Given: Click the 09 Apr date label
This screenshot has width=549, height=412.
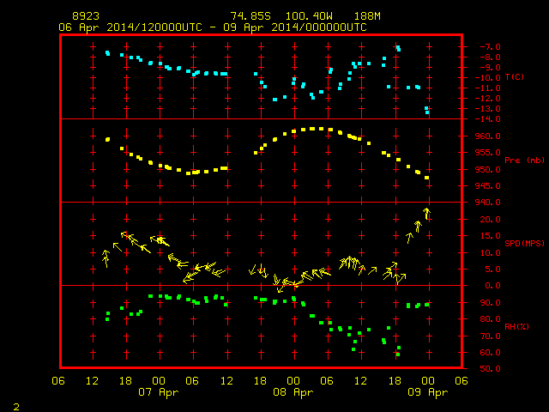Looking at the screenshot, I should pos(428,392).
